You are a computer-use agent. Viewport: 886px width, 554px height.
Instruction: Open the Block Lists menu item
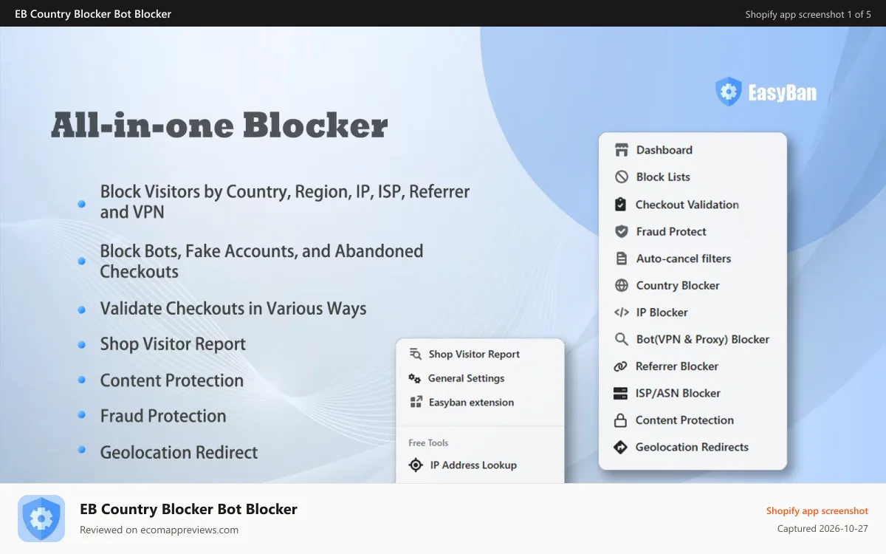pos(663,177)
